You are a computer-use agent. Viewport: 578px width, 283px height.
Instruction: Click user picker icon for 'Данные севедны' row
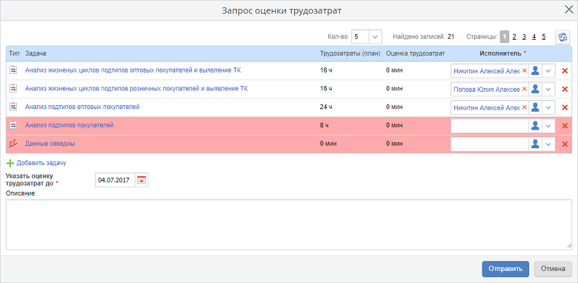535,144
